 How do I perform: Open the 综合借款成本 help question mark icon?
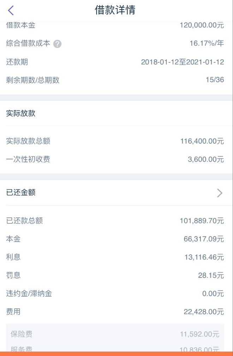[56, 43]
